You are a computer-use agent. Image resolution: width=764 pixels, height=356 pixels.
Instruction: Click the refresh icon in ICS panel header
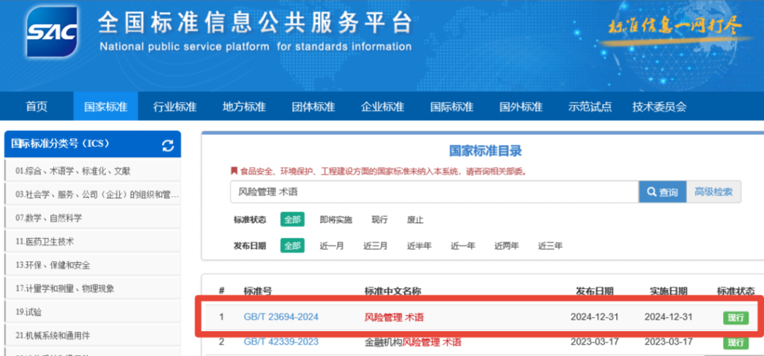(168, 145)
